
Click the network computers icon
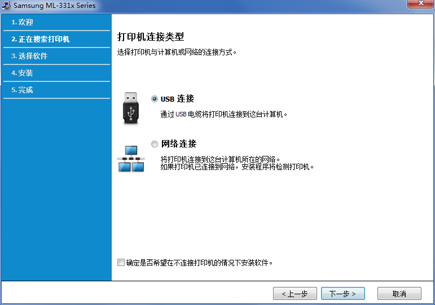click(131, 159)
